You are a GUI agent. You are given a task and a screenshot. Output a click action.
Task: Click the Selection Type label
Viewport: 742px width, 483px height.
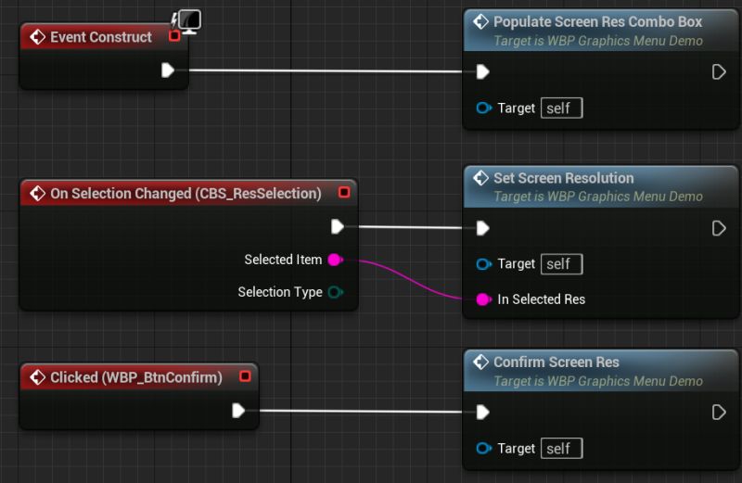click(x=280, y=292)
